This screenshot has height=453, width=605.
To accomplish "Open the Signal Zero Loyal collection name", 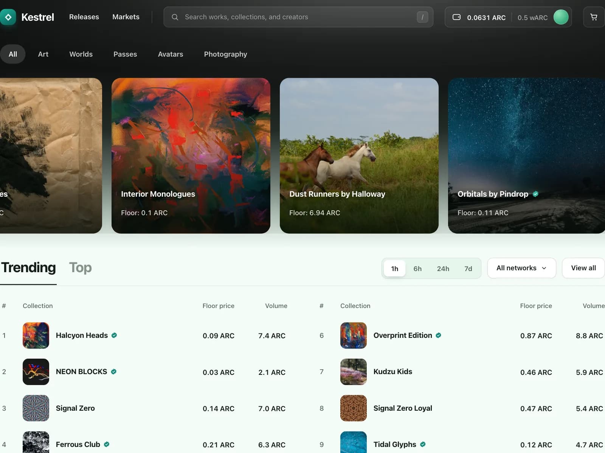I will click(x=403, y=408).
